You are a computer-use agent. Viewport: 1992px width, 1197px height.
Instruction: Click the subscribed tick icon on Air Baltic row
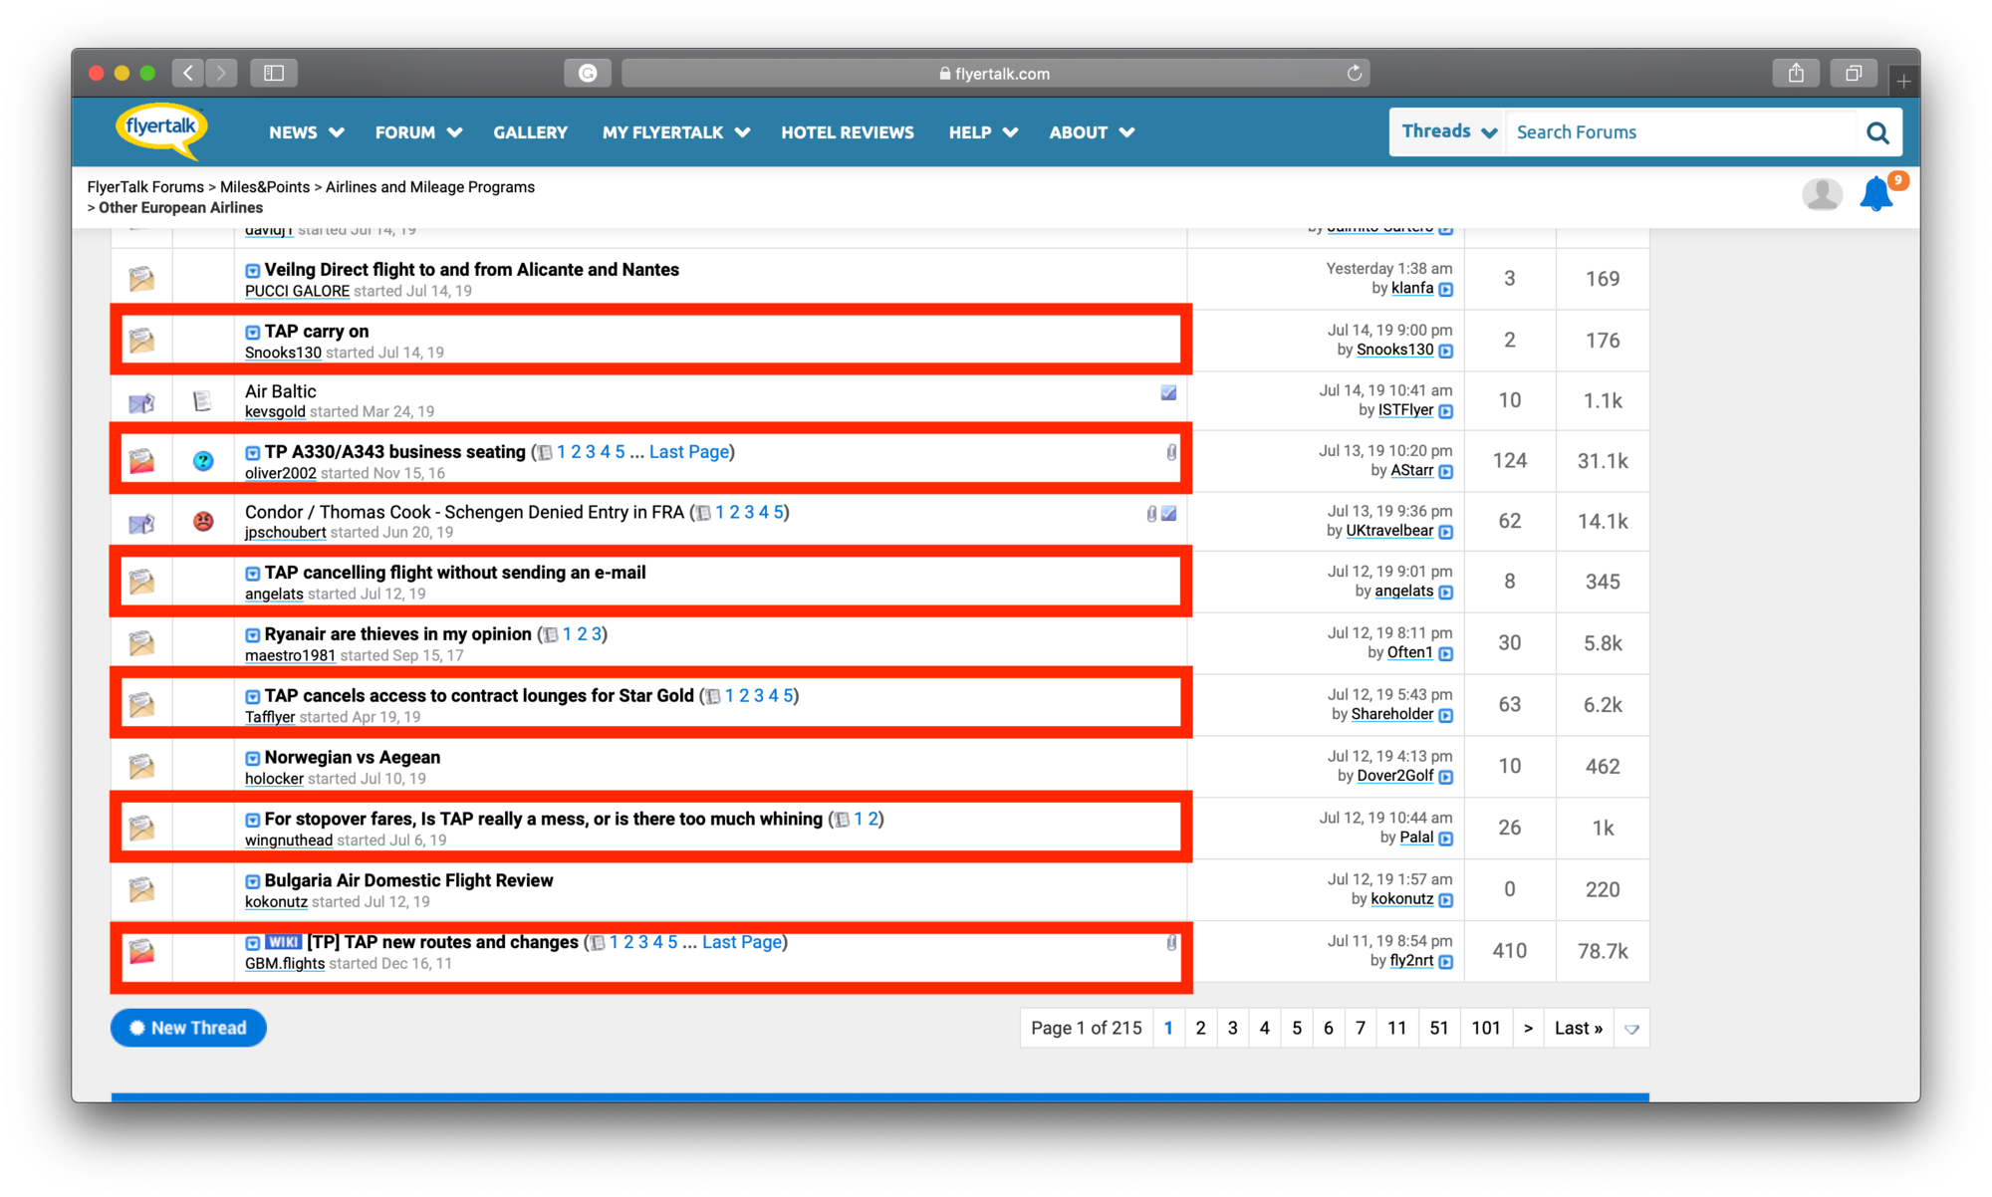tap(1168, 393)
